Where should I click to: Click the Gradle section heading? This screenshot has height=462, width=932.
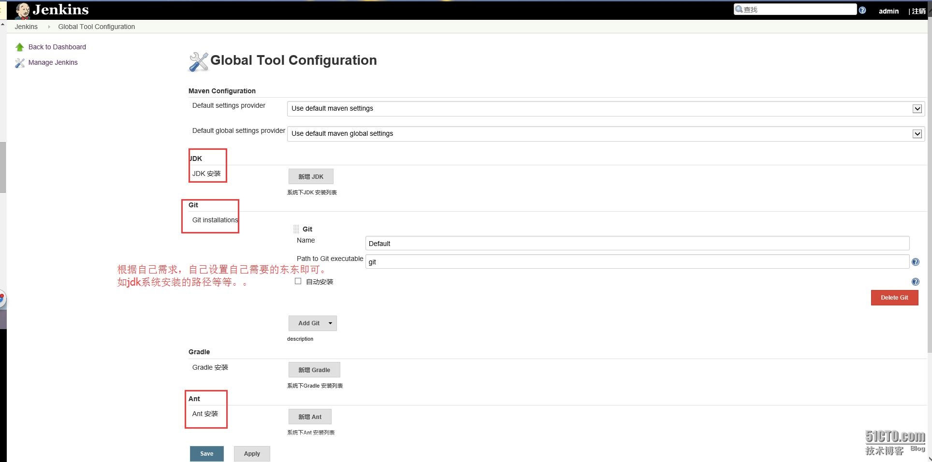(x=199, y=352)
